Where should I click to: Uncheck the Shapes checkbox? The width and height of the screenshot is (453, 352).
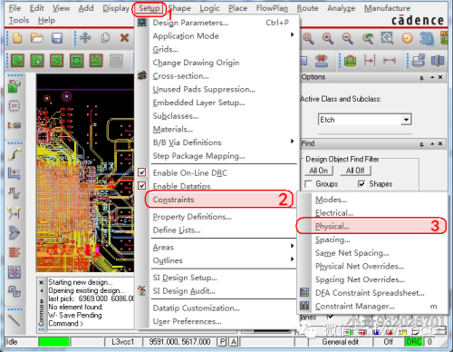361,184
